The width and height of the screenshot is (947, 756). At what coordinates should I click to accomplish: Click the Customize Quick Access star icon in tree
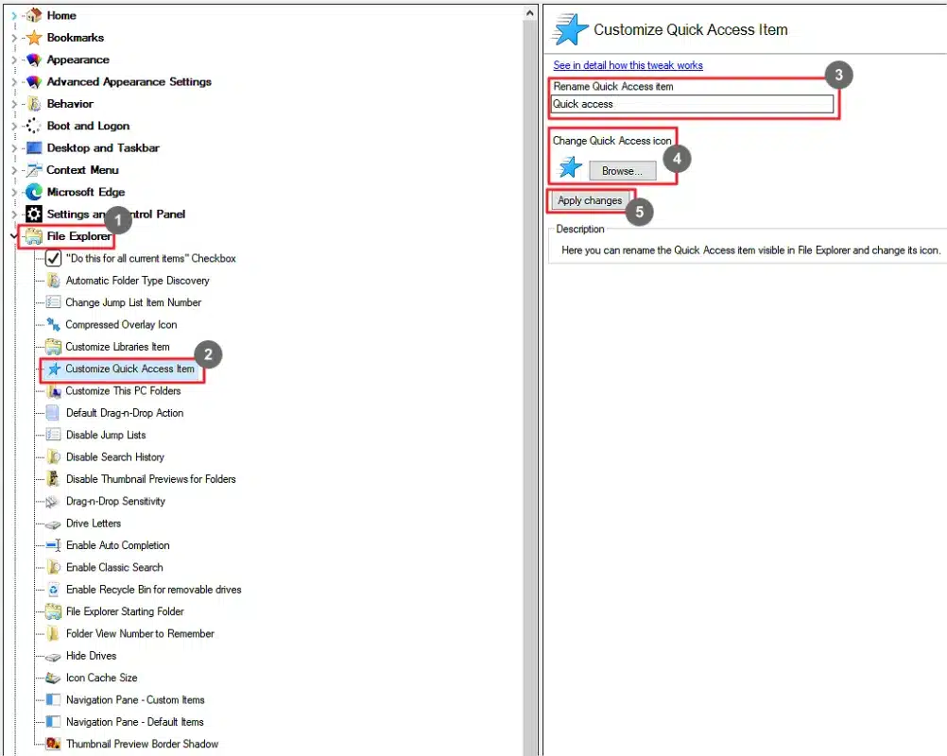[54, 369]
